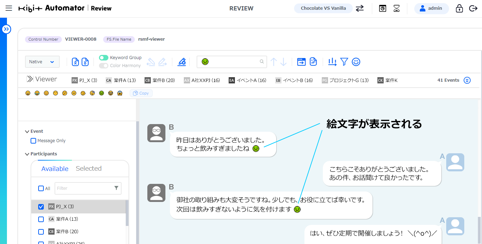Expand the 41 Events chevron
This screenshot has width=482, height=244.
pyautogui.click(x=467, y=80)
